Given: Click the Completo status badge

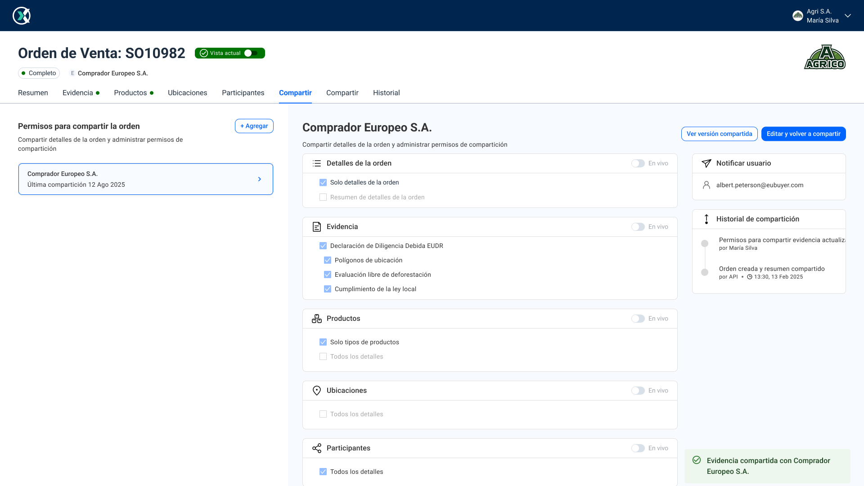Looking at the screenshot, I should coord(39,73).
